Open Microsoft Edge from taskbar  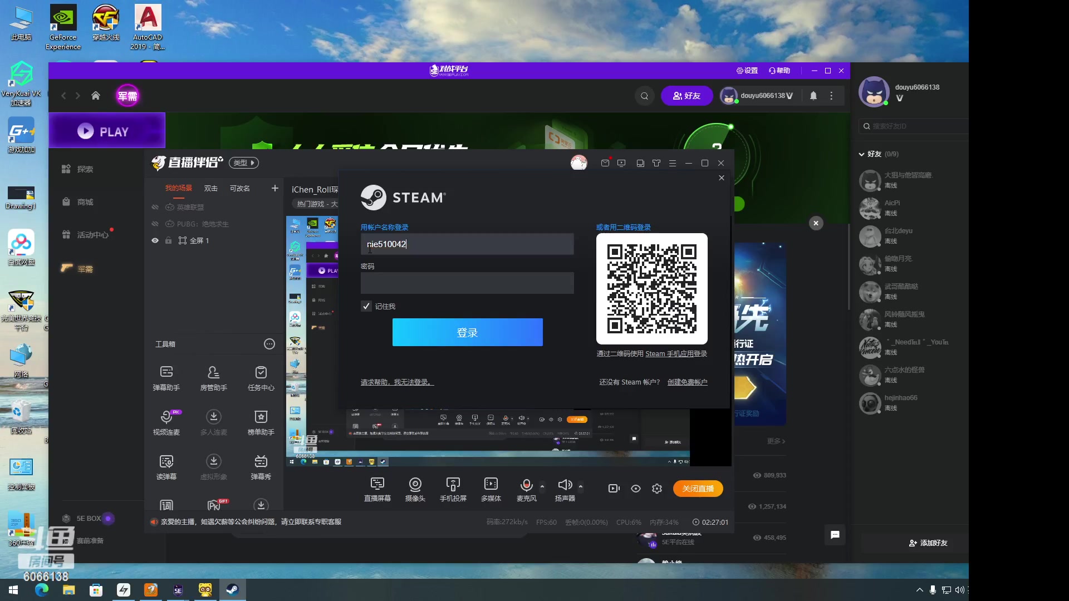42,590
